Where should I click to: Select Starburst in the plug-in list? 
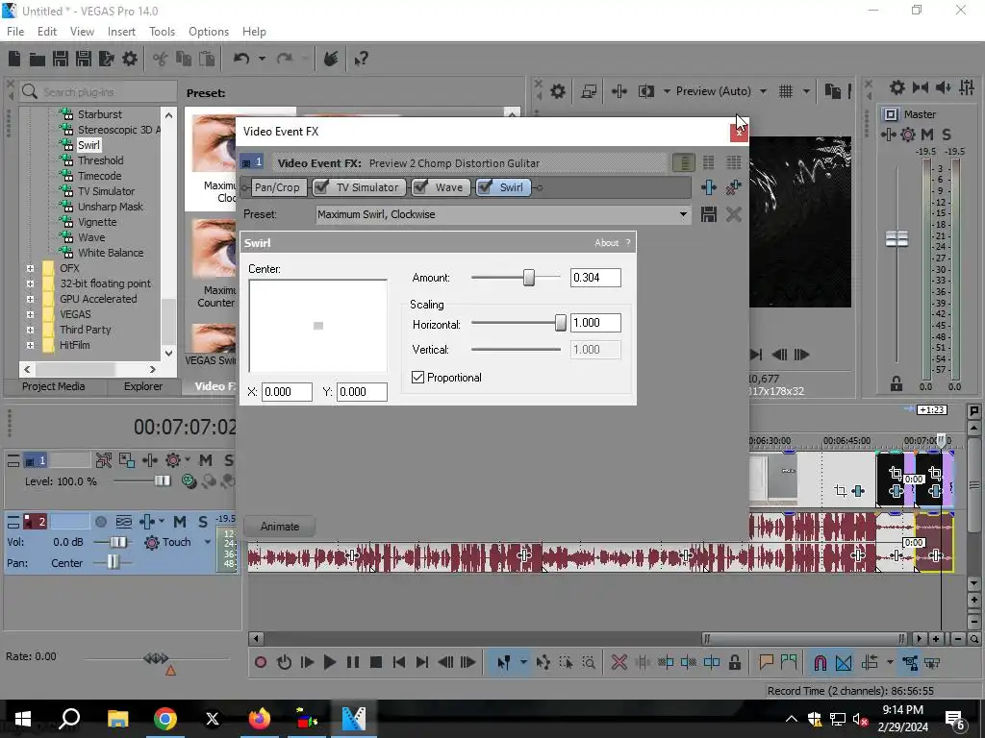click(100, 114)
